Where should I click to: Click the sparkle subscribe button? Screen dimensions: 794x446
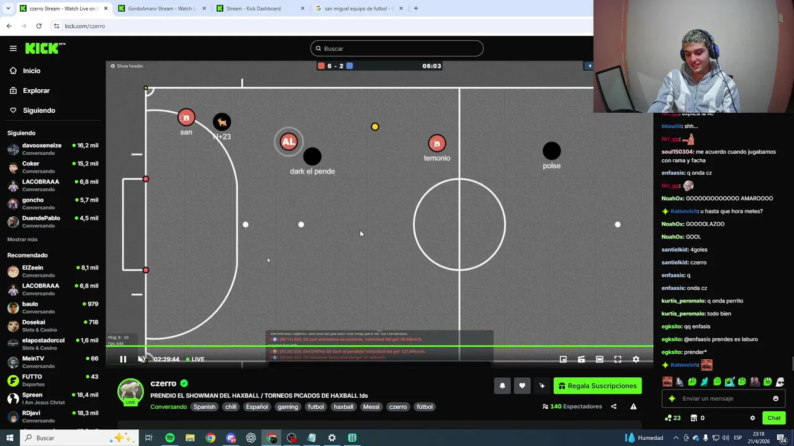pos(542,386)
